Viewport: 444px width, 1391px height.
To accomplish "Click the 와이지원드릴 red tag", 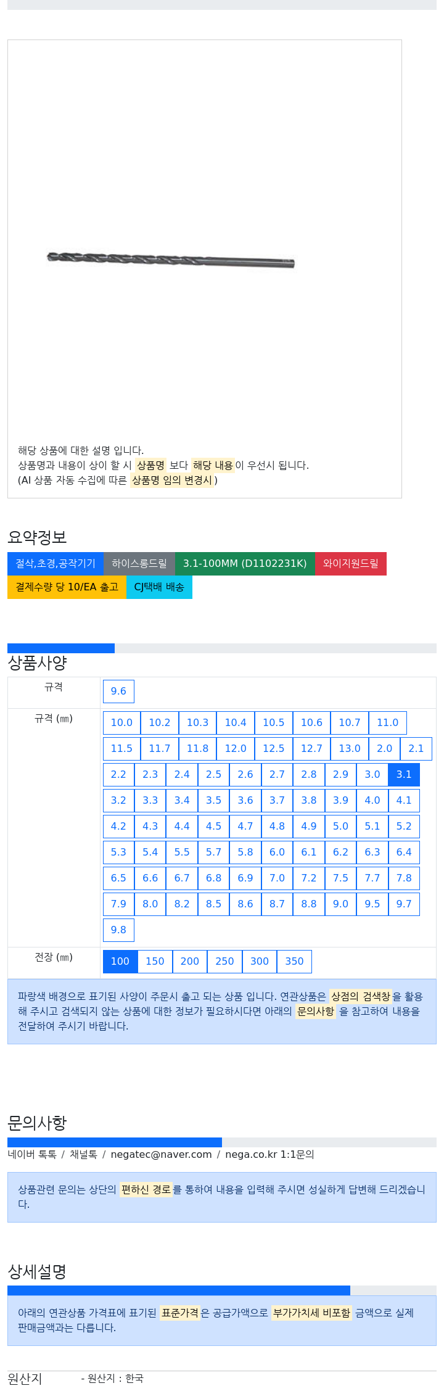I will tap(351, 564).
